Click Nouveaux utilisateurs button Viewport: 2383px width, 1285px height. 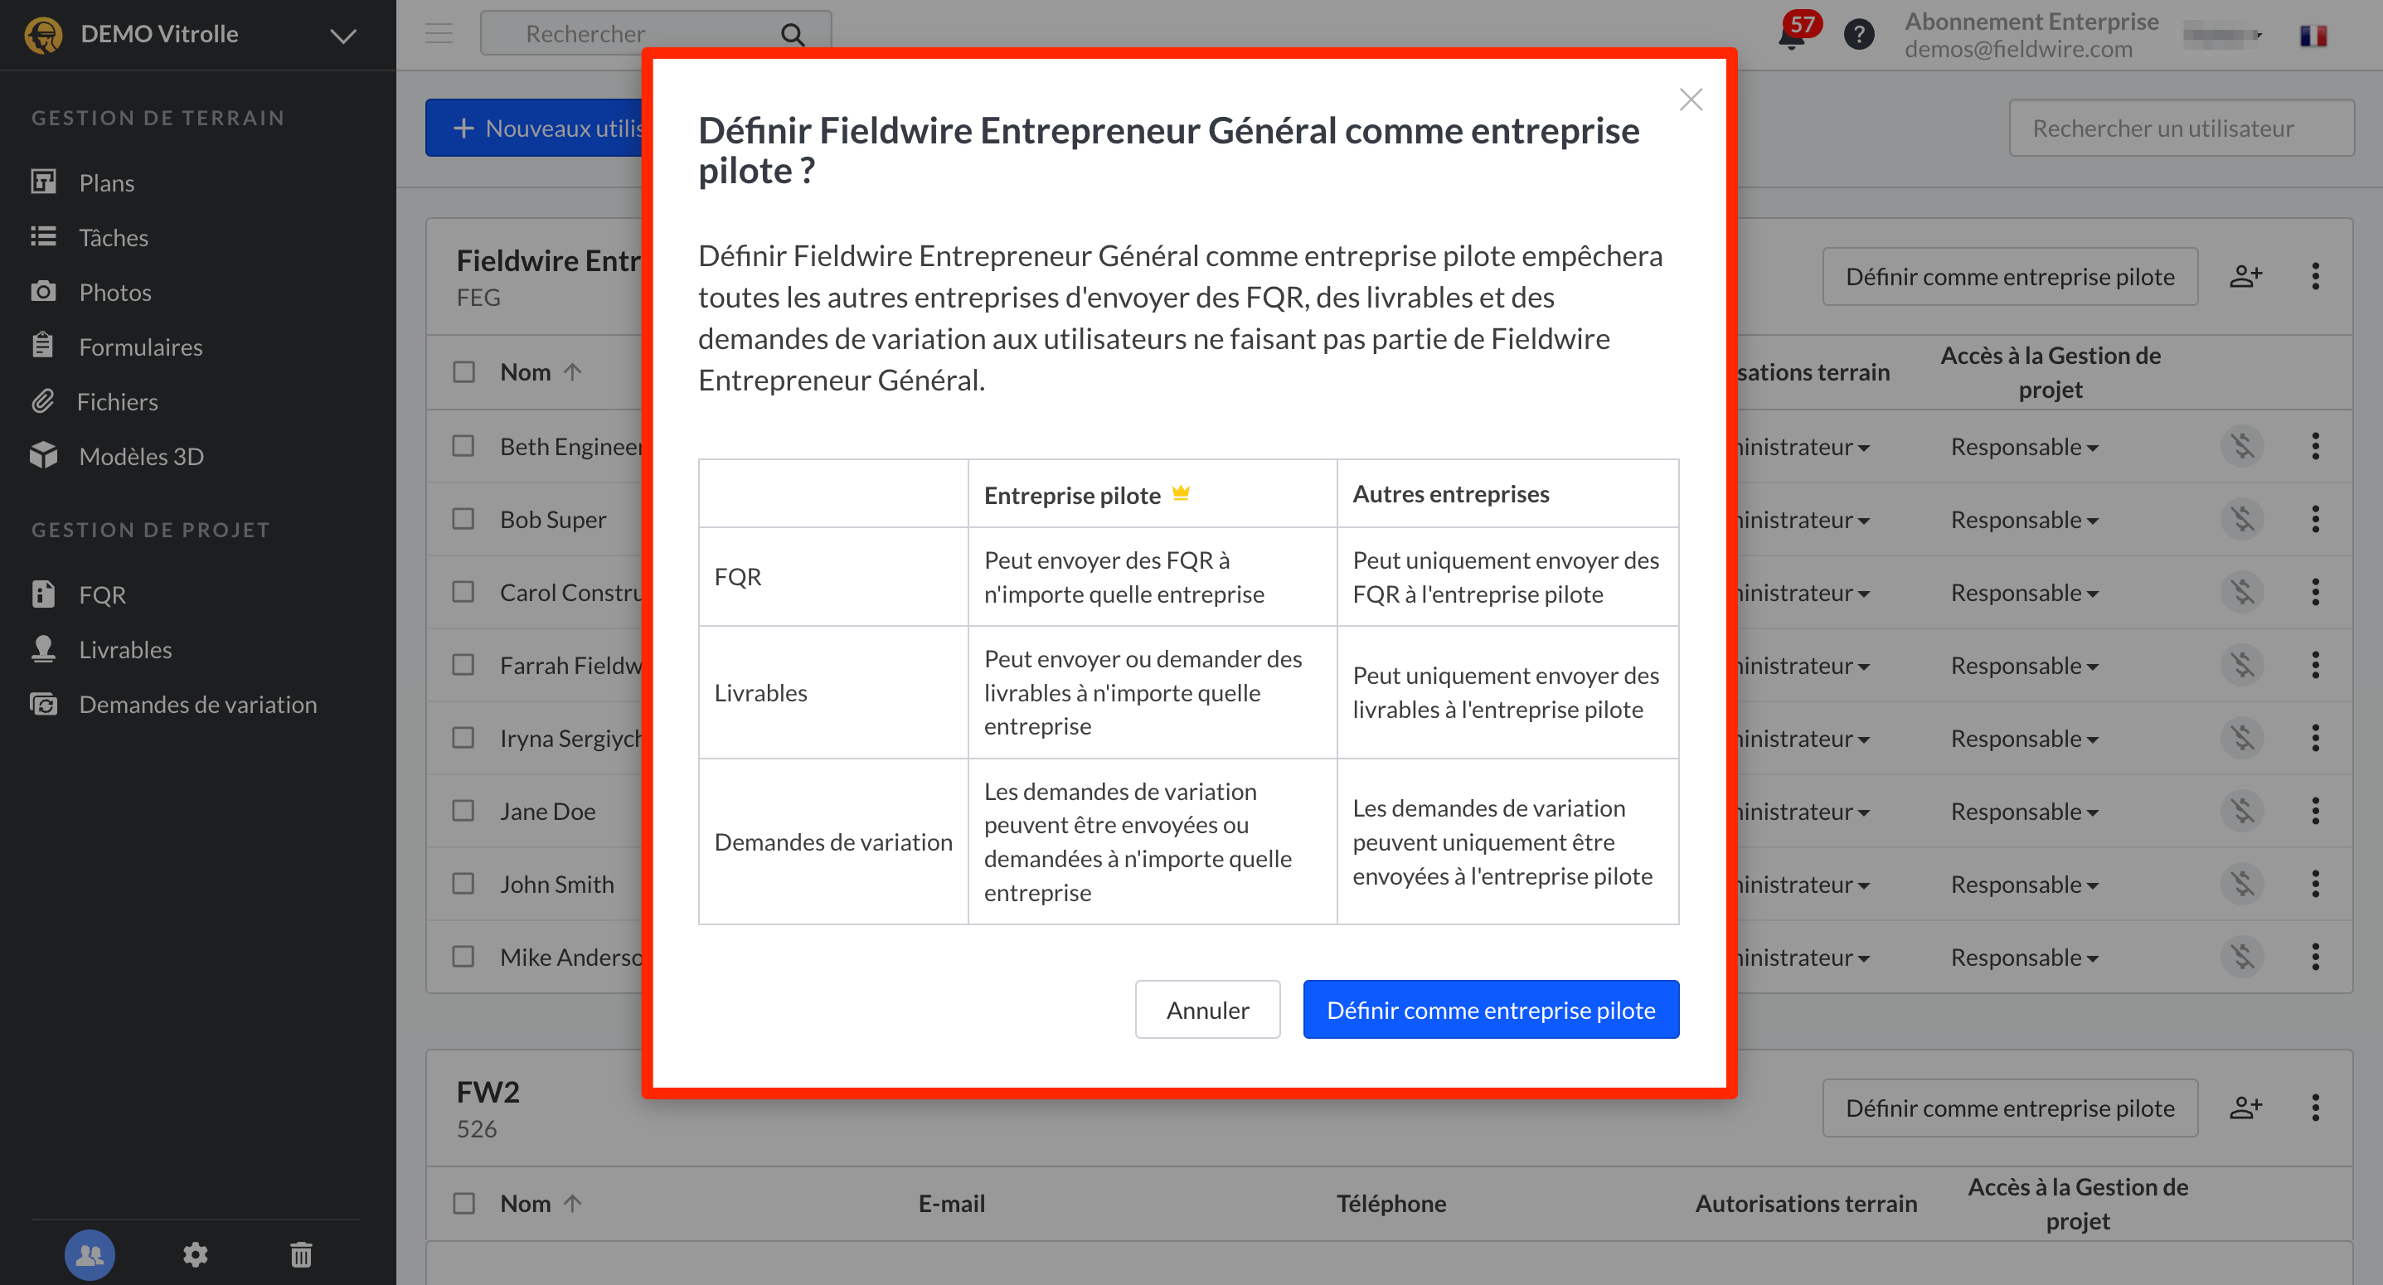point(534,128)
